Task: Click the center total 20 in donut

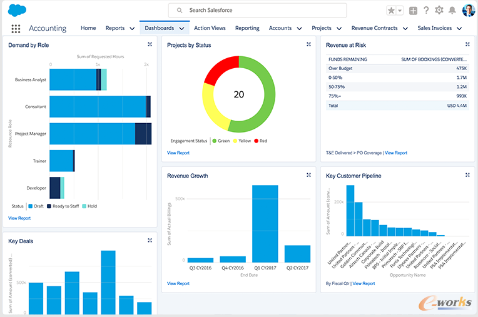Action: click(x=239, y=94)
